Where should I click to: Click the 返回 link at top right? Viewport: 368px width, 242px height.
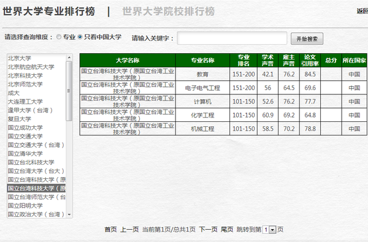pyautogui.click(x=362, y=11)
